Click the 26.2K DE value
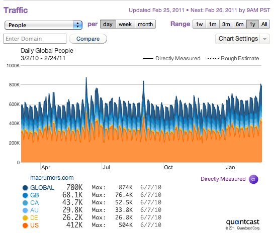The image size is (274, 236). tap(72, 217)
